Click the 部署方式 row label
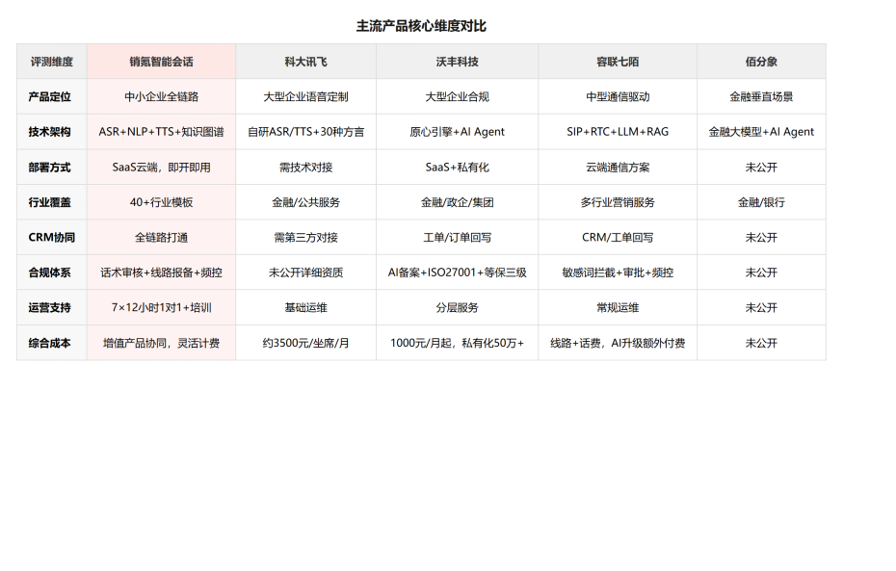The height and width of the screenshot is (571, 896). pos(51,168)
